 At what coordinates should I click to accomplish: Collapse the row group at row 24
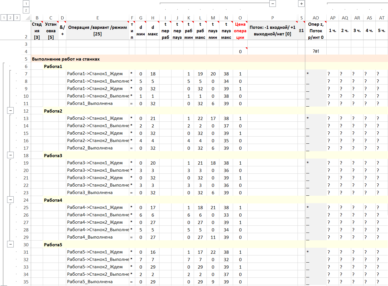tap(10, 200)
